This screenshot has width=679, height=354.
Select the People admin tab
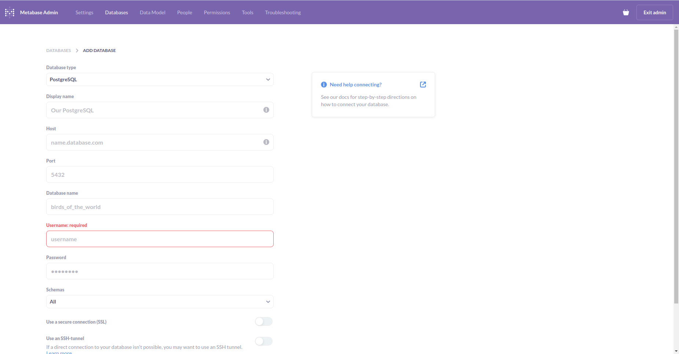click(x=185, y=12)
